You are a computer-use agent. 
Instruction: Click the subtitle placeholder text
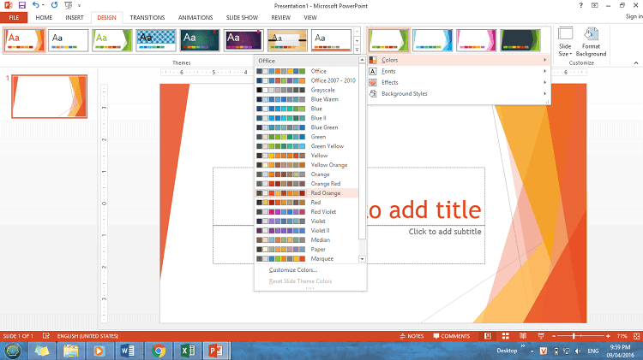coord(444,232)
